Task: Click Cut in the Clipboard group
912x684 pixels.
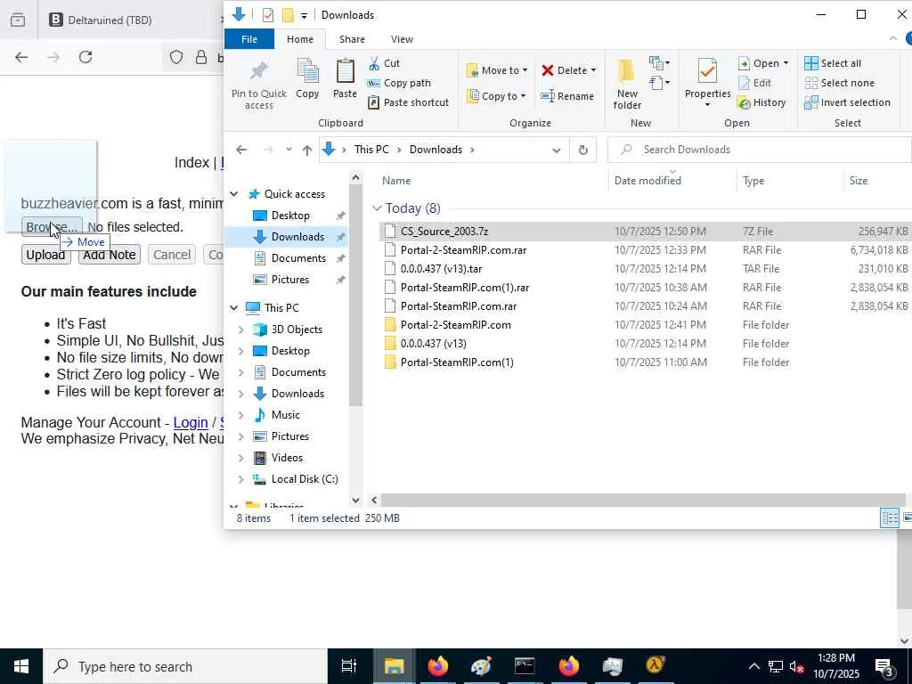Action: click(x=385, y=63)
